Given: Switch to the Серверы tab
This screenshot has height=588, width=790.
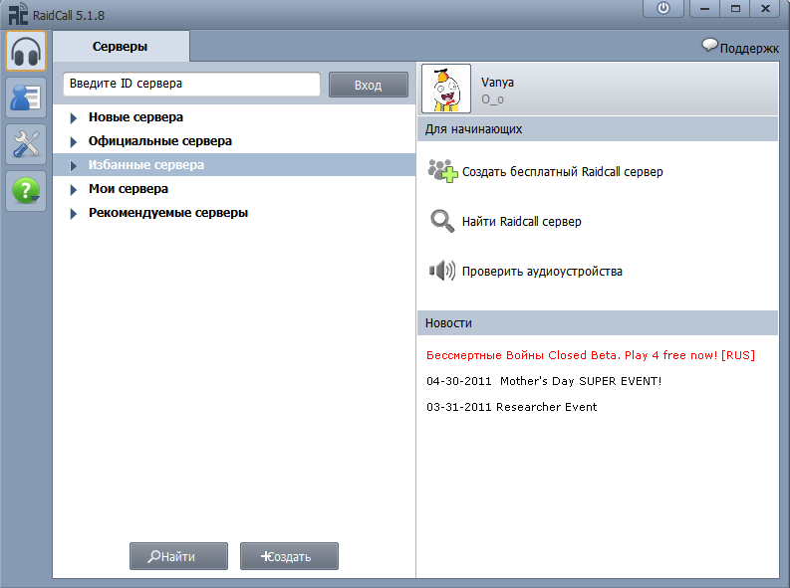Looking at the screenshot, I should [x=121, y=47].
